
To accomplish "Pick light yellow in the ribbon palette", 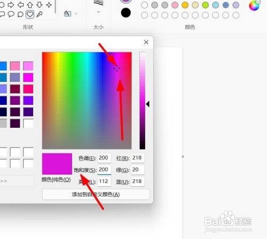I will [195, 5].
